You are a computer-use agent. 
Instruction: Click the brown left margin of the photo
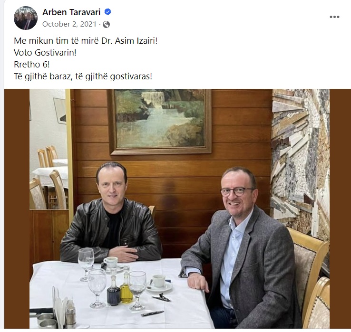point(17,209)
